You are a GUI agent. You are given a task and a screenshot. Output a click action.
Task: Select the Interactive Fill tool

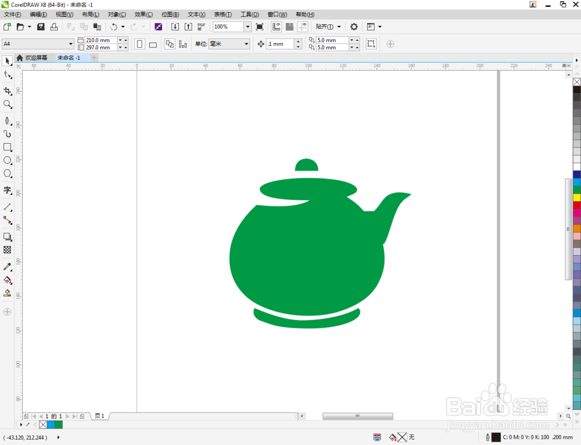(8, 280)
